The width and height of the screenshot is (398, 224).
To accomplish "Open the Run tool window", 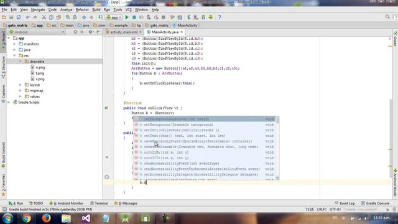I will [16, 203].
